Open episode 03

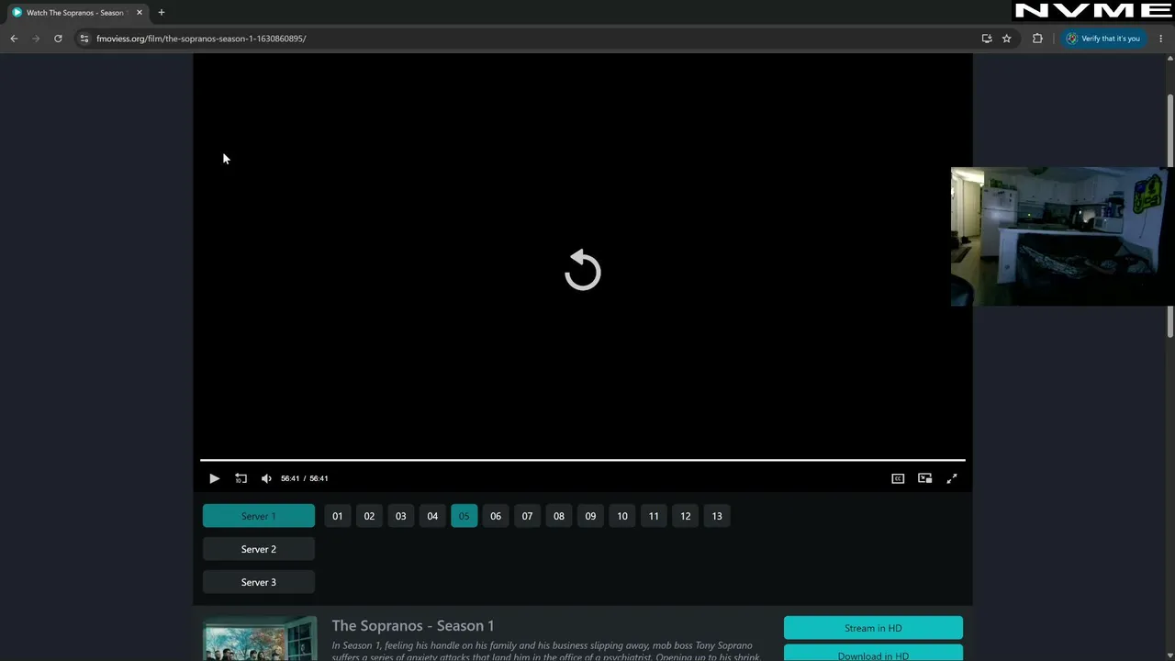(x=401, y=516)
